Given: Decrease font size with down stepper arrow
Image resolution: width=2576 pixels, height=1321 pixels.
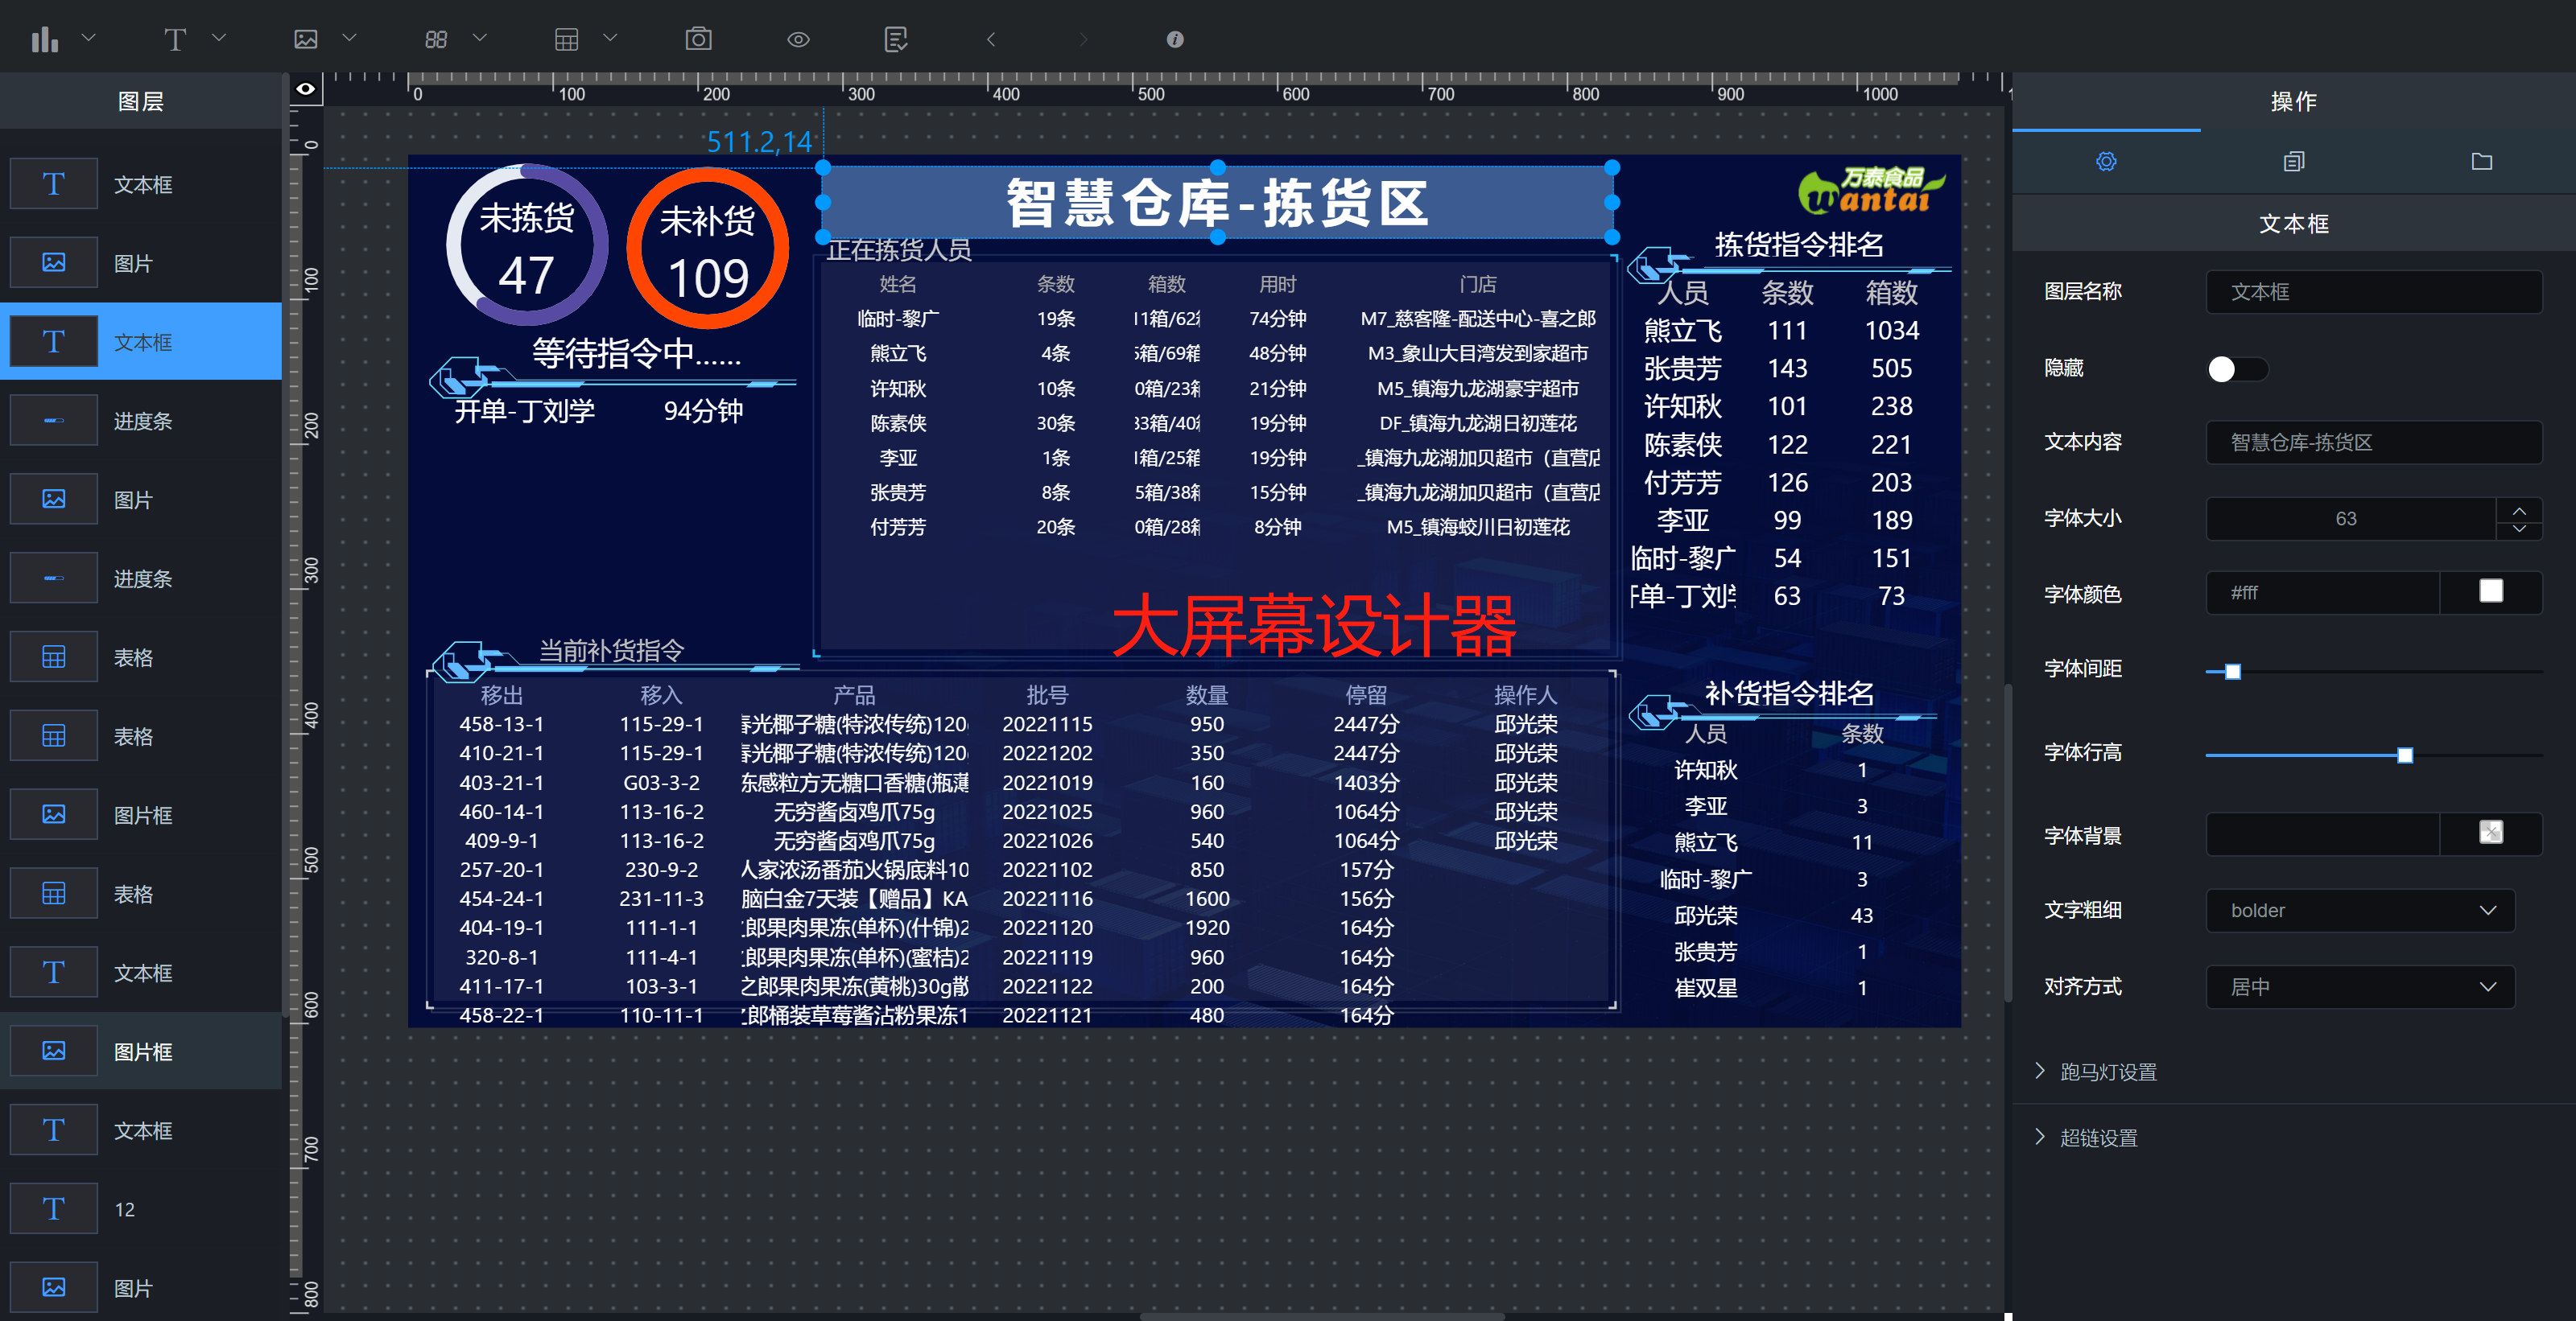Looking at the screenshot, I should point(2519,529).
